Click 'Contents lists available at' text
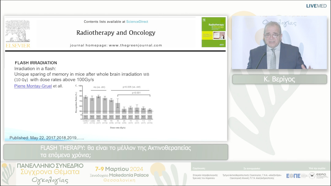 105,22
